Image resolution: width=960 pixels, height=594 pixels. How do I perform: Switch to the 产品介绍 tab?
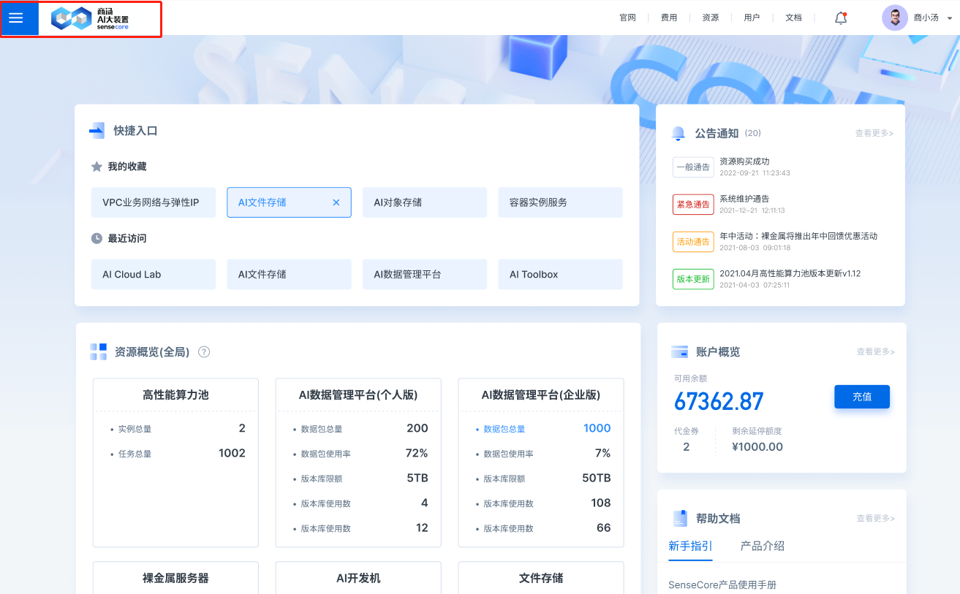point(763,546)
